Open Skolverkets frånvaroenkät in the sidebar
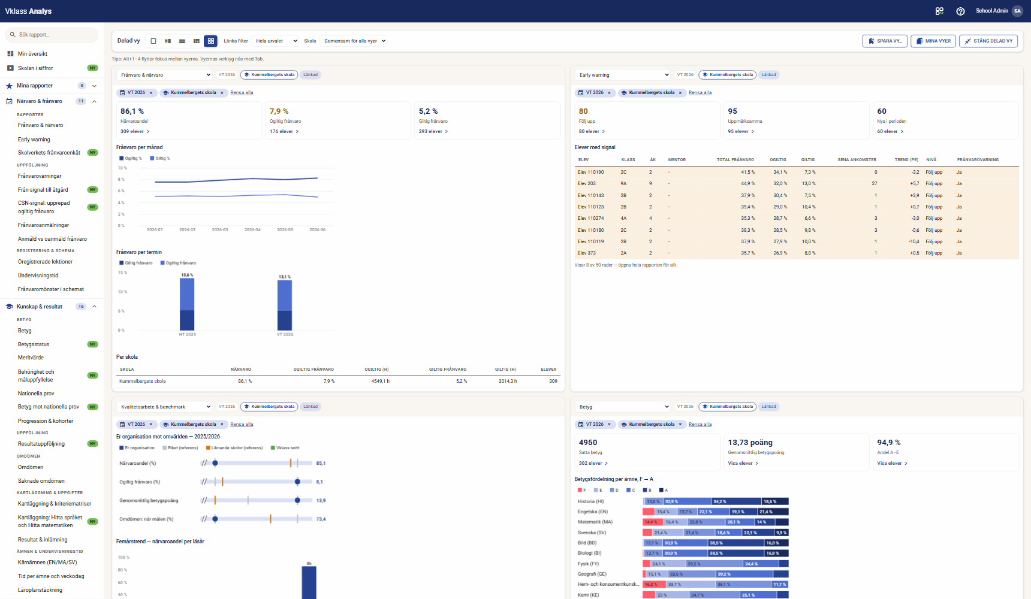This screenshot has width=1031, height=599. coord(49,153)
